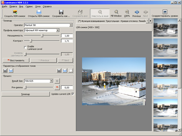The width and height of the screenshot is (182, 136).
Task: Click the adjust levels histogram icon
Action: (165, 12)
